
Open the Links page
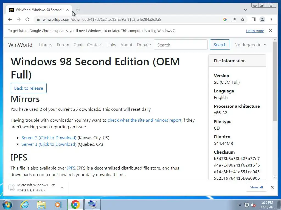[111, 45]
